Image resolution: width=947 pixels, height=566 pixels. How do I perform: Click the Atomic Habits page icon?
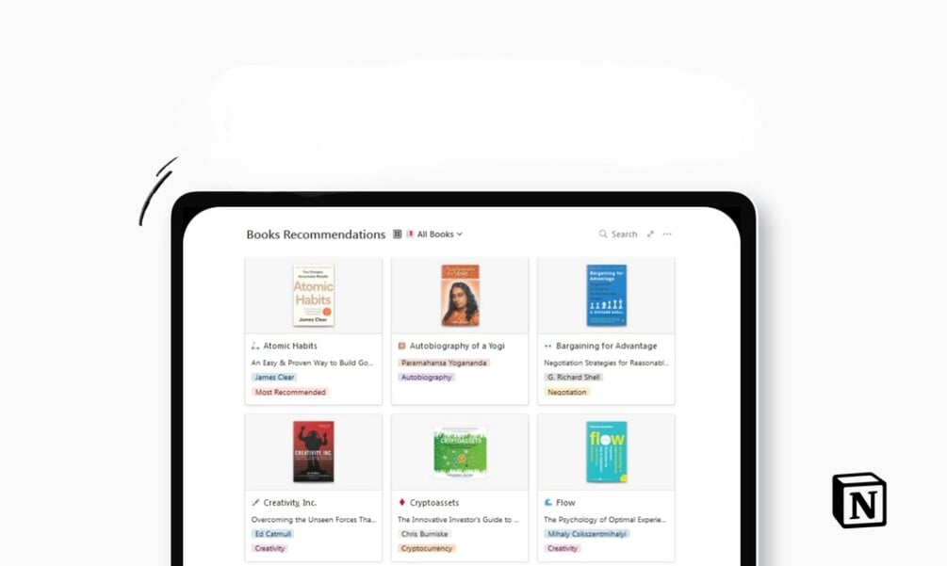(x=255, y=346)
